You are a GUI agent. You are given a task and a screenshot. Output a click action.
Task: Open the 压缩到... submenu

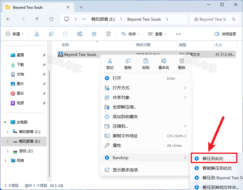tap(146, 126)
